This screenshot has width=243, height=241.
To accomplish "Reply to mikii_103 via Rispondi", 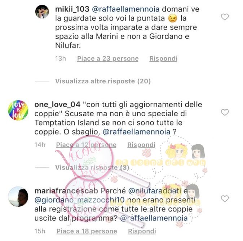I will click(x=163, y=58).
